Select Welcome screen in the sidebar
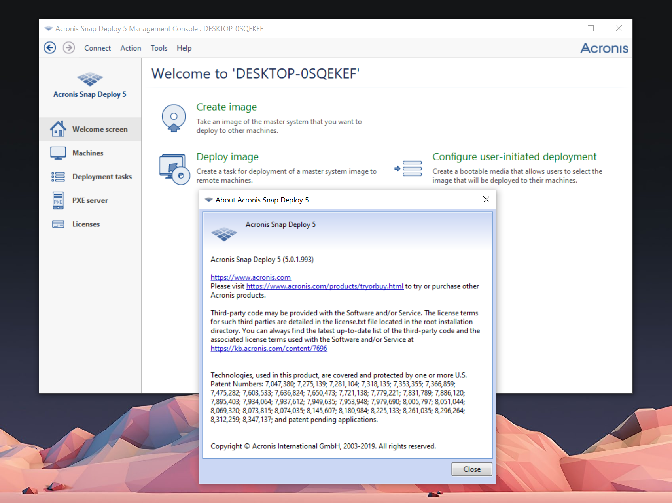672x503 pixels. click(90, 129)
